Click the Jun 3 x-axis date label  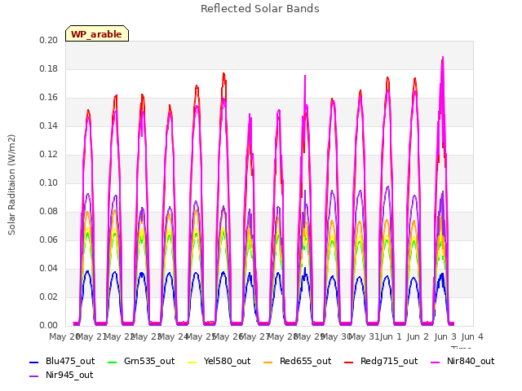click(445, 336)
